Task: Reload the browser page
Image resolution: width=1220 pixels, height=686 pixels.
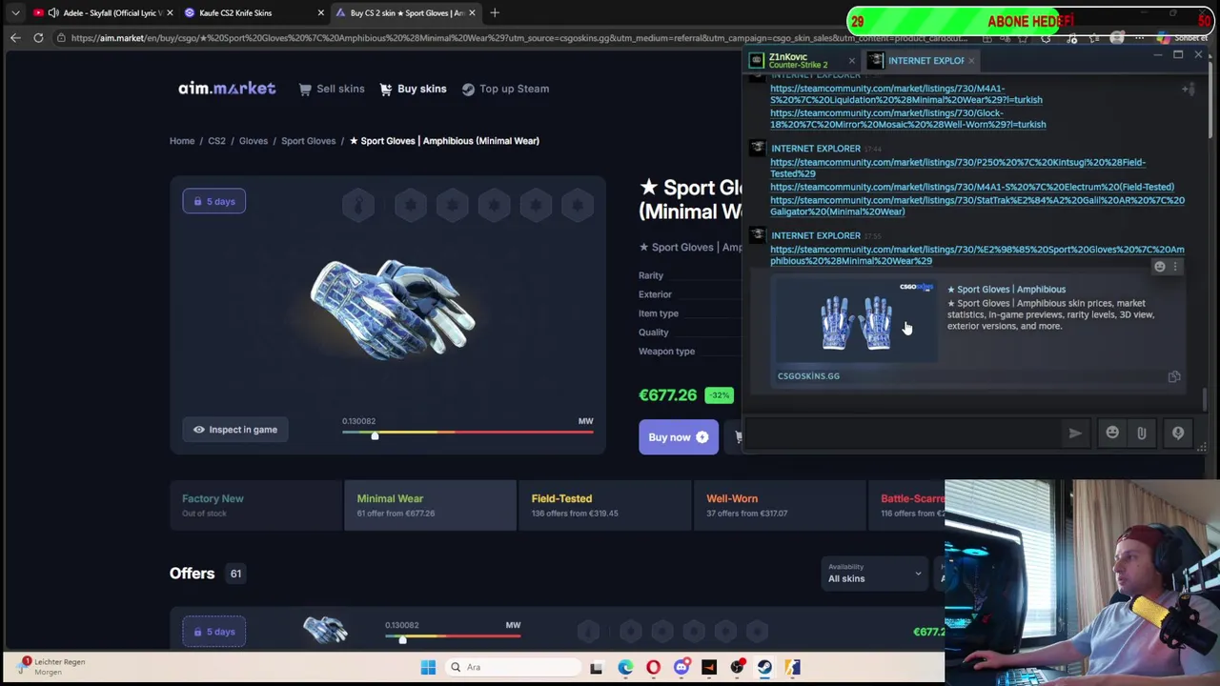Action: pyautogui.click(x=38, y=38)
